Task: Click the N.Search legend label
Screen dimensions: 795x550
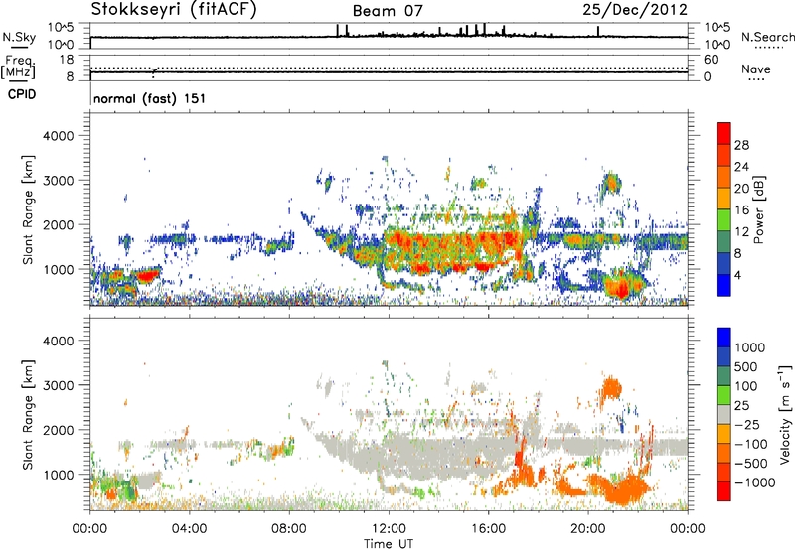Action: (767, 37)
